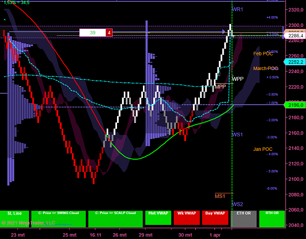Click the SL Line indicator button
The width and height of the screenshot is (306, 239).
click(14, 219)
